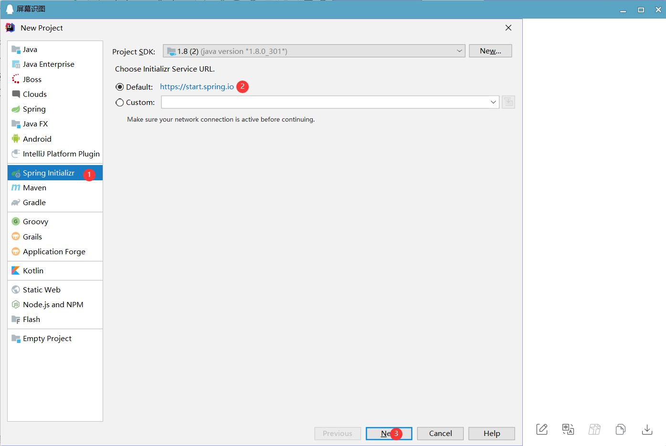Viewport: 666px width, 446px height.
Task: Choose the Maven project type
Action: 55,187
